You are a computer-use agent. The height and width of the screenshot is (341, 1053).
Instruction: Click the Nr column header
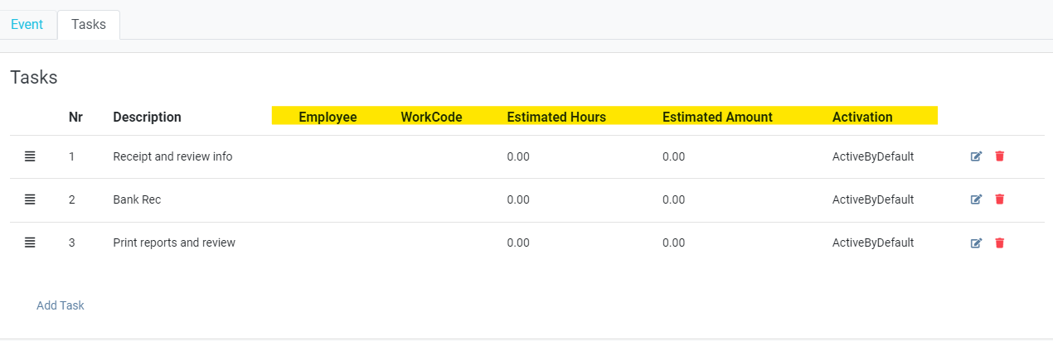pos(75,118)
